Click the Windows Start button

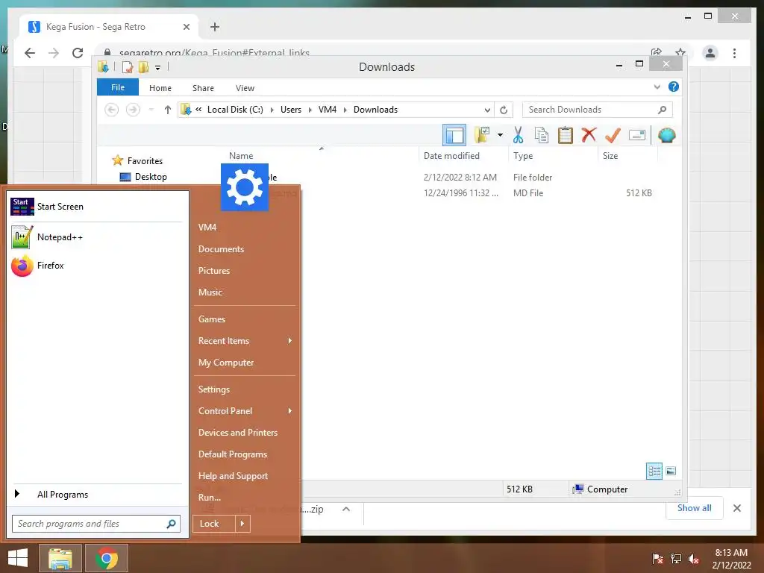point(18,558)
